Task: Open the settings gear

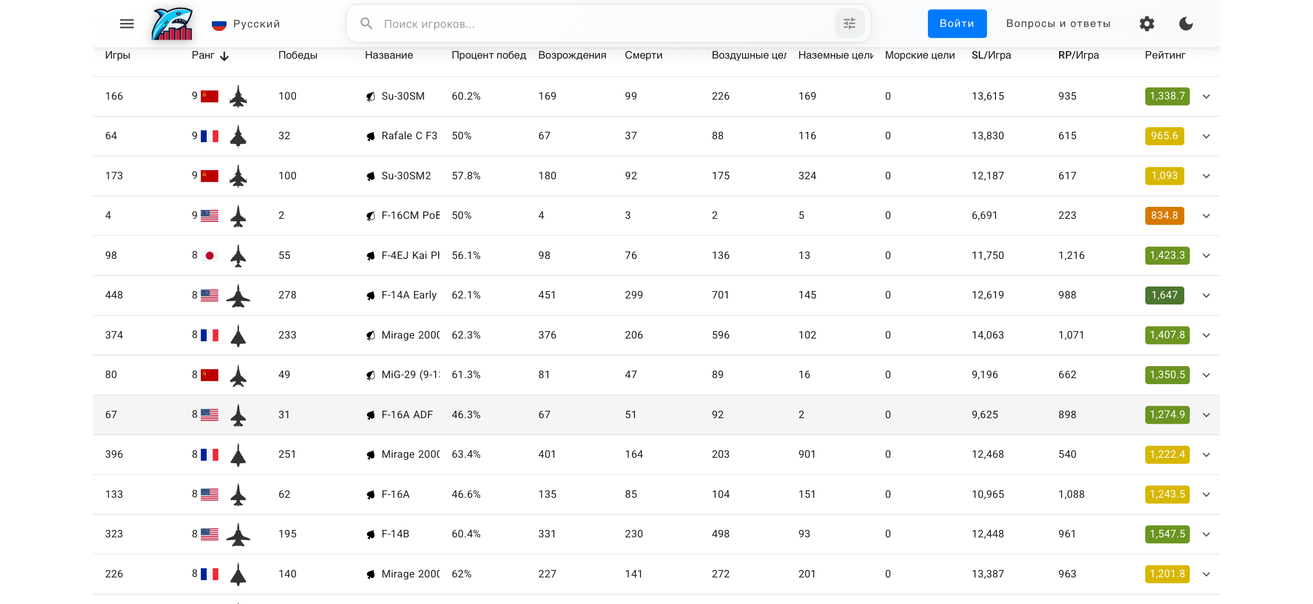Action: tap(1146, 24)
